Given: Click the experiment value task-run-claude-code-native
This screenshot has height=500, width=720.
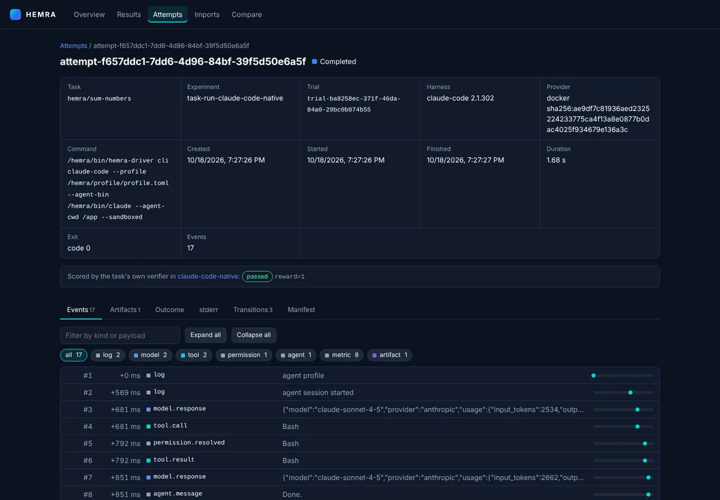Looking at the screenshot, I should 235,98.
